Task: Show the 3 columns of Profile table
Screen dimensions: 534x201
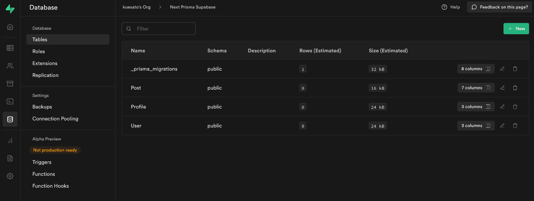Action: (476, 107)
